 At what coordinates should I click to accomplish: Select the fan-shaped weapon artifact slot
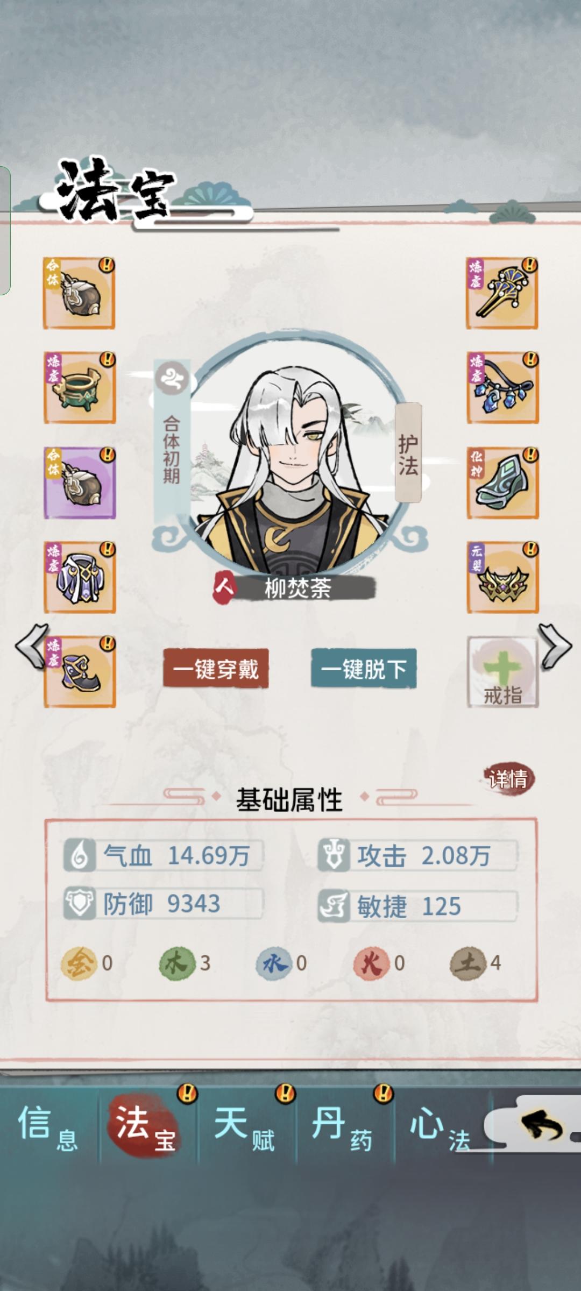click(502, 293)
